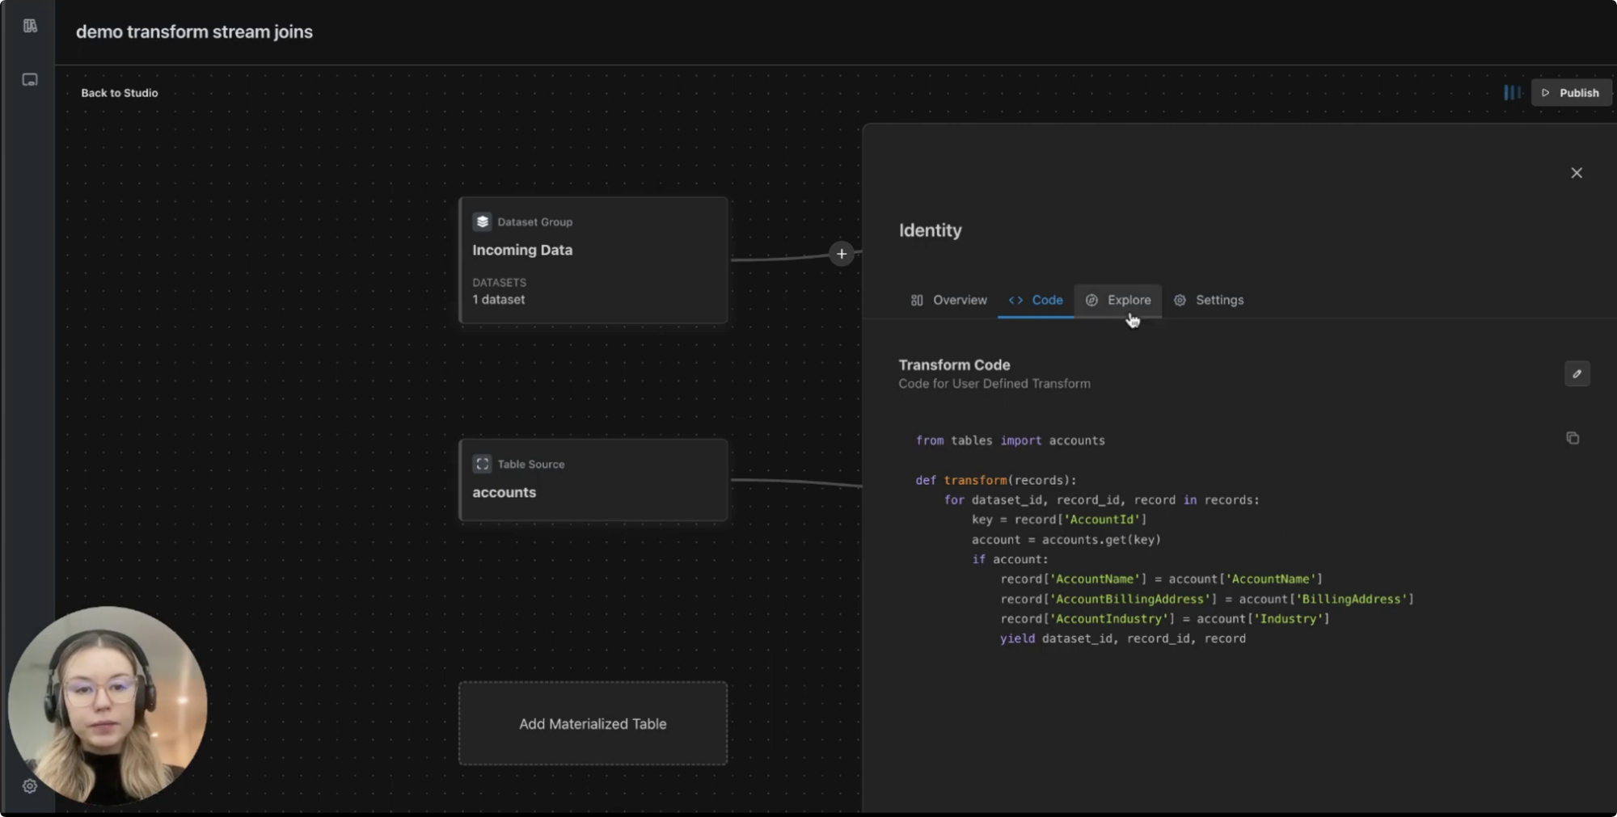Copy the transform code using the copy icon

[1572, 437]
